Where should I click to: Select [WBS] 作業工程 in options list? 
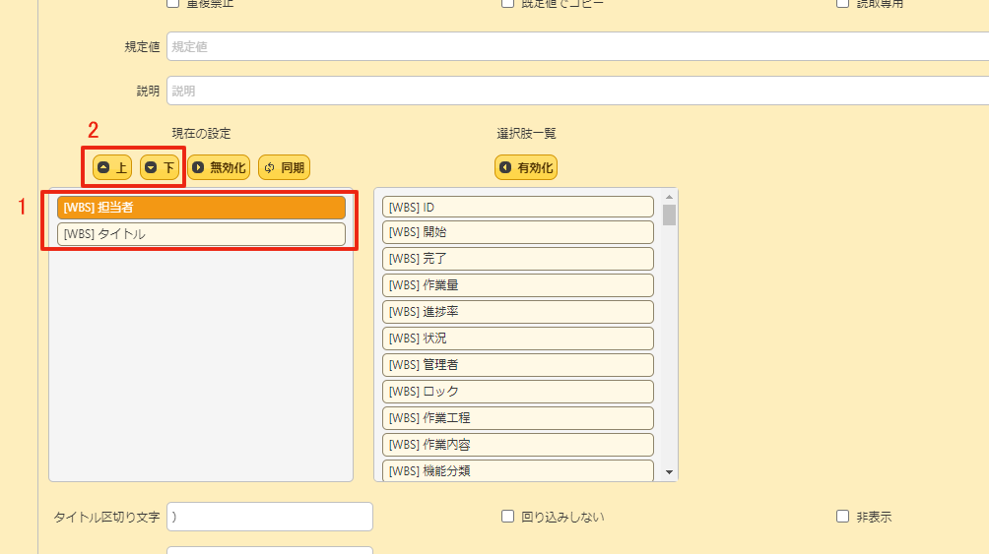518,417
